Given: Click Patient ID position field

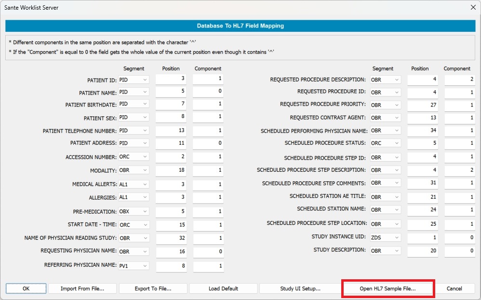Looking at the screenshot, I should point(171,79).
